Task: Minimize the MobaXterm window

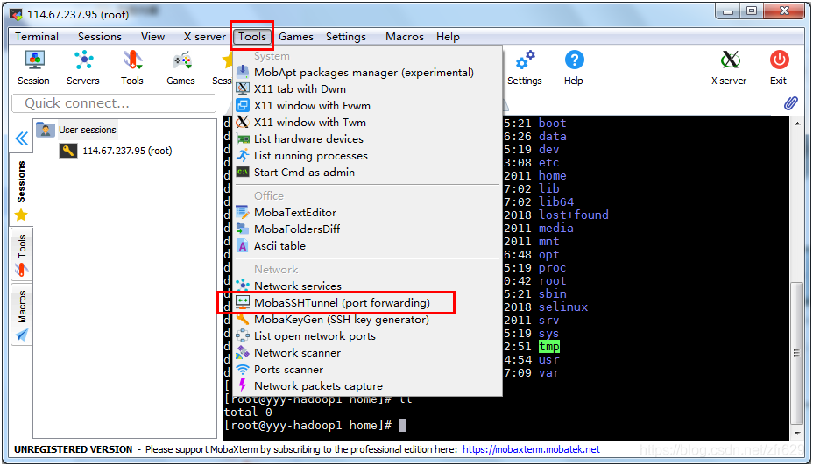Action: click(728, 11)
